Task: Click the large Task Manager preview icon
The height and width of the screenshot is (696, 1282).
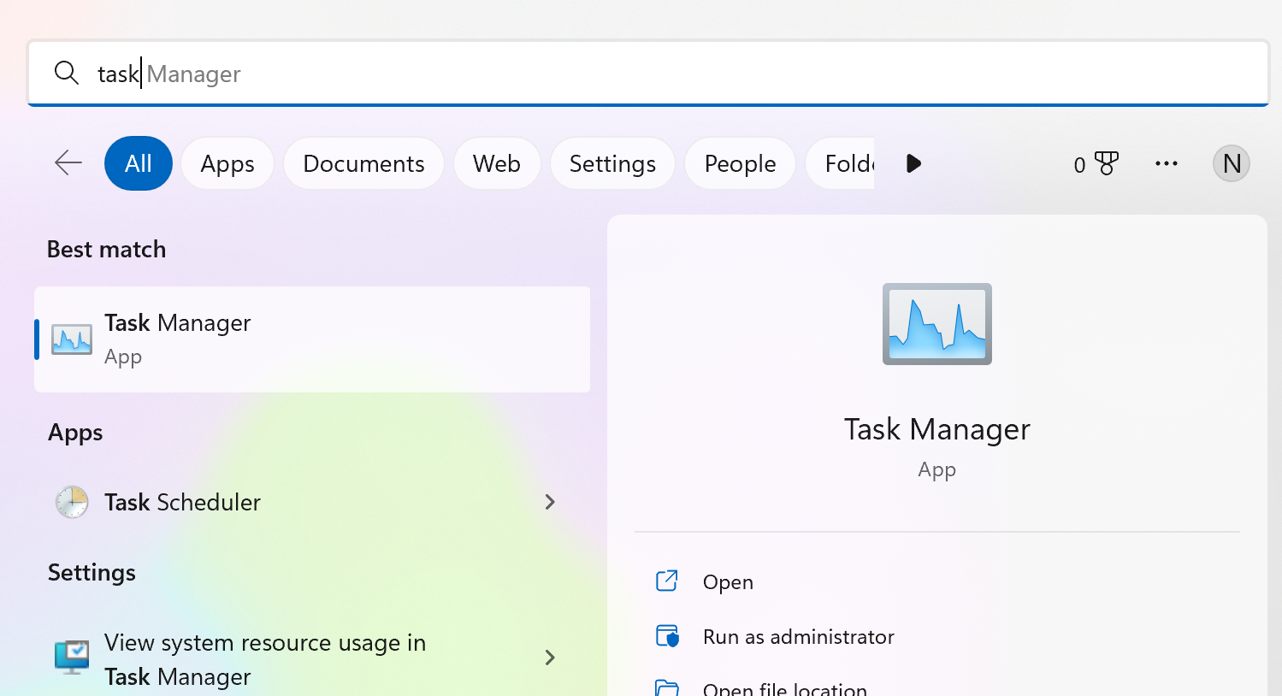Action: tap(937, 324)
